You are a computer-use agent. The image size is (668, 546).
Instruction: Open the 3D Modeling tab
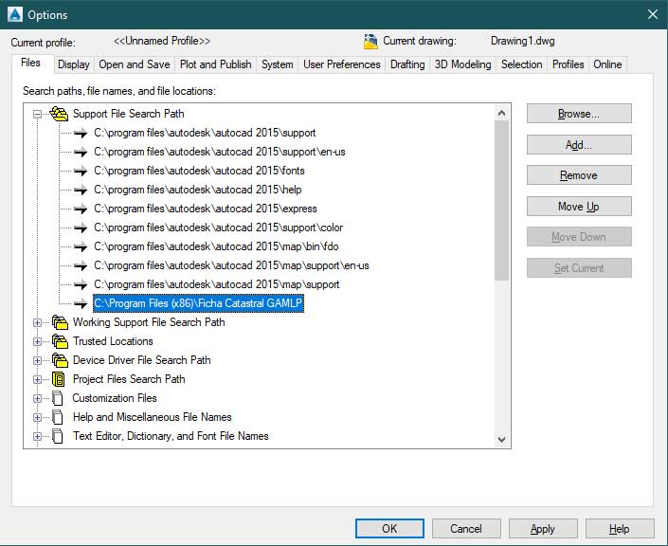(x=463, y=64)
